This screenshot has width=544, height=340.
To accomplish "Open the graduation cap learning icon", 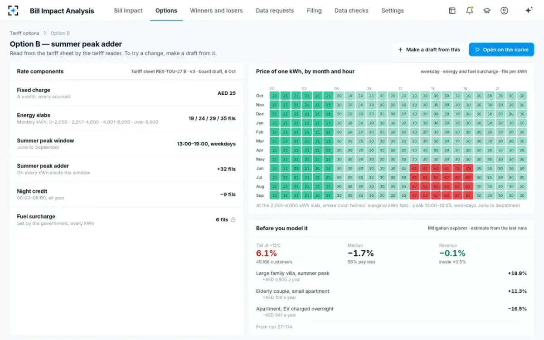I will 487,10.
